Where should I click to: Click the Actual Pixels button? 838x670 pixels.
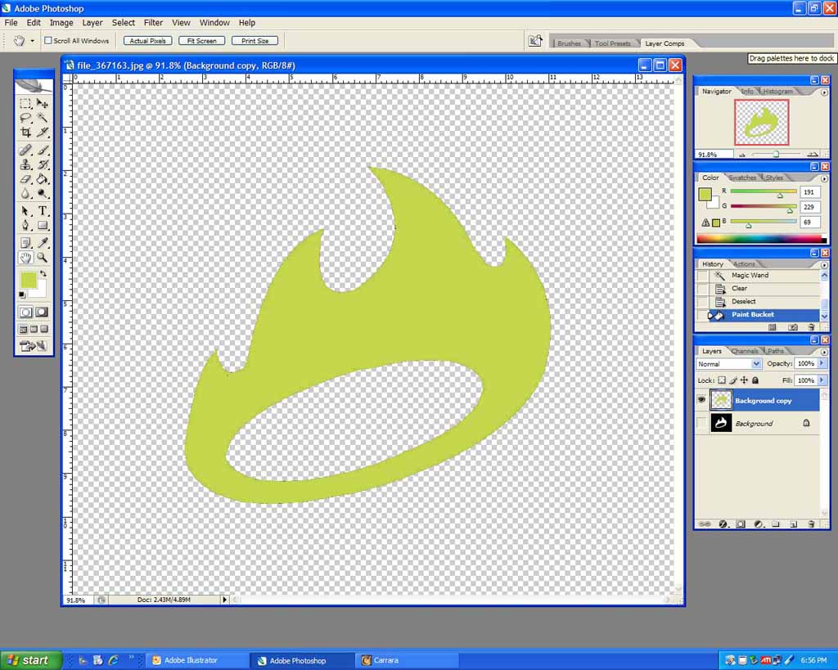147,41
